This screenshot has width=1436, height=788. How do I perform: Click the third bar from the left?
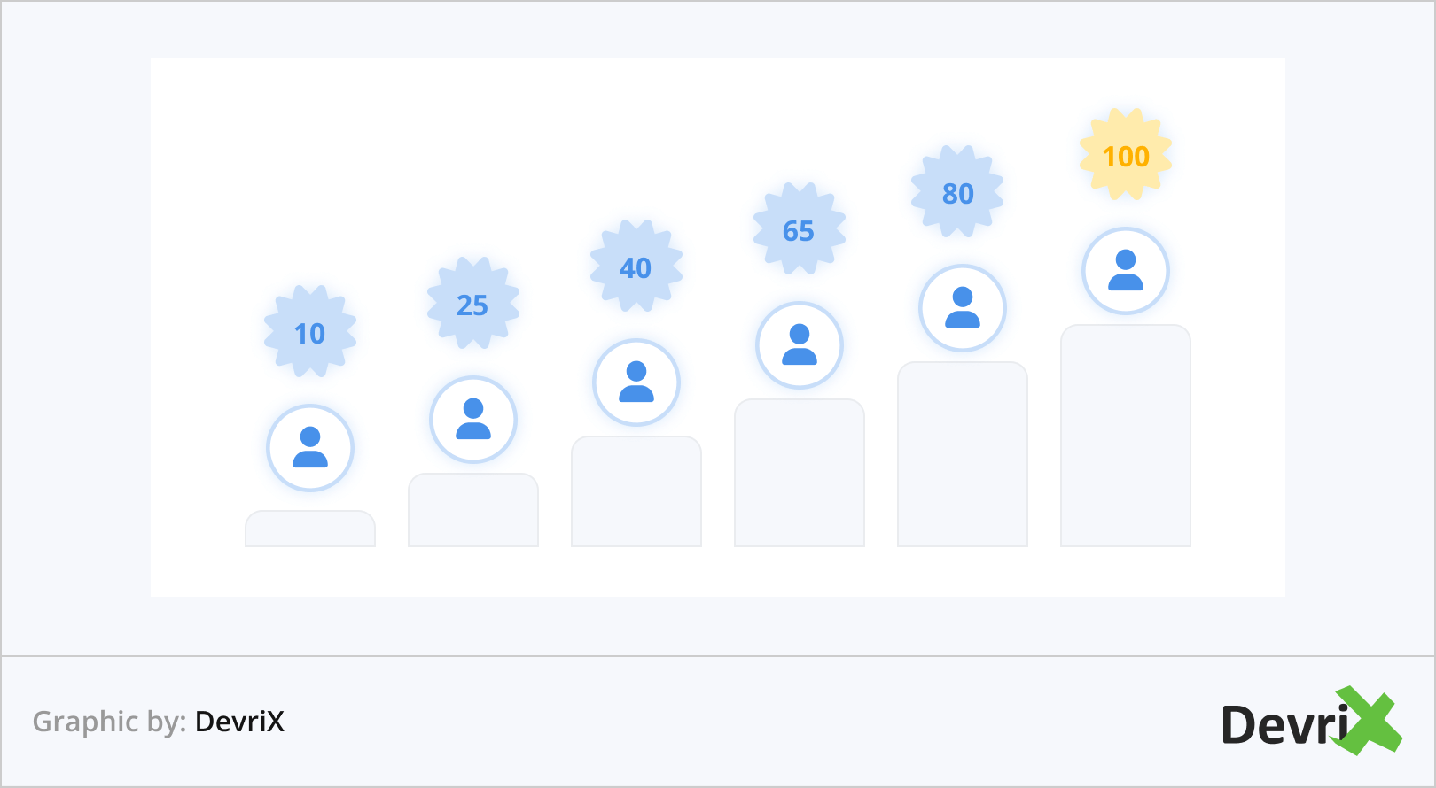point(636,492)
